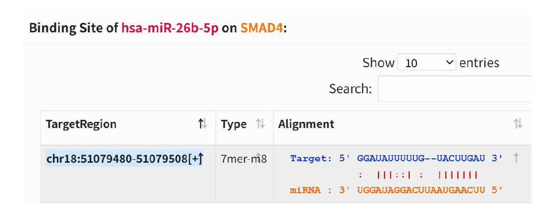Viewport: 547px width, 206px height.
Task: Click the hsa-miR-26b-5p name in the heading
Action: 170,28
